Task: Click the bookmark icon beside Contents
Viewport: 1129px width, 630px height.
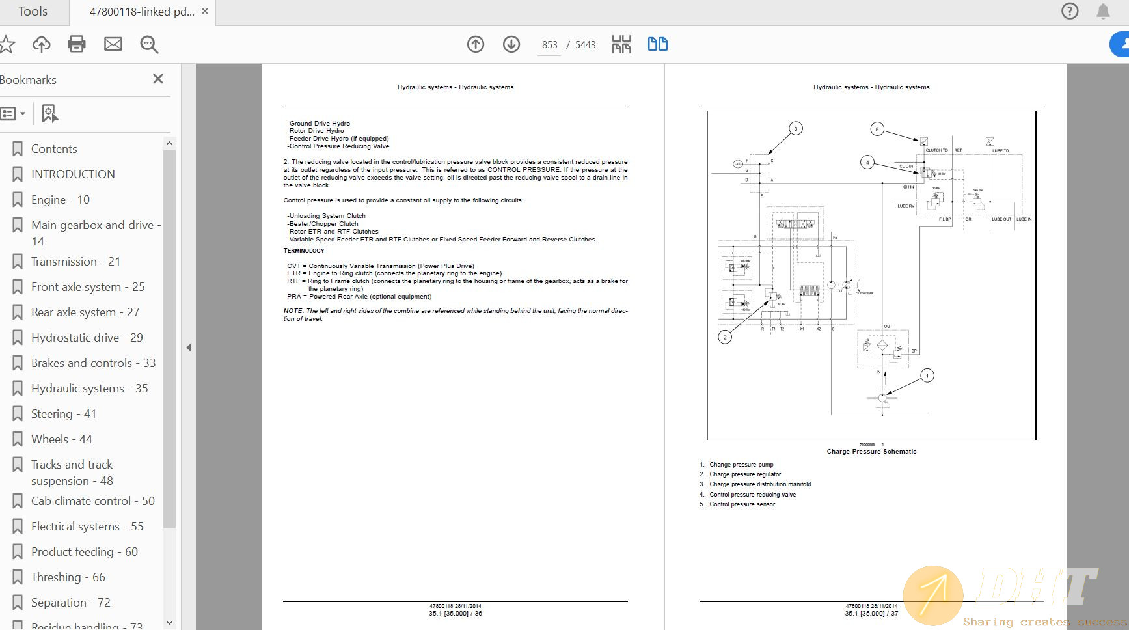Action: [x=18, y=149]
